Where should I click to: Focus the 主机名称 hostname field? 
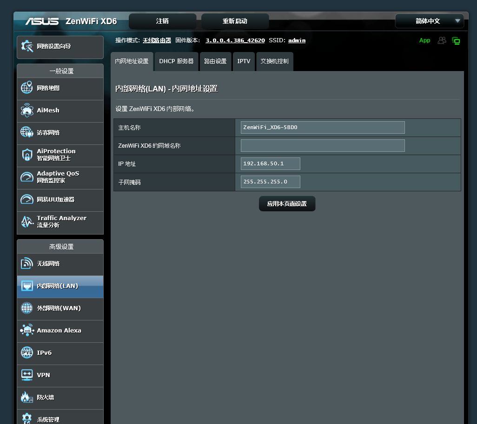323,127
